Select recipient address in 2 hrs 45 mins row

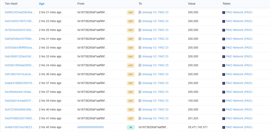coord(153,127)
